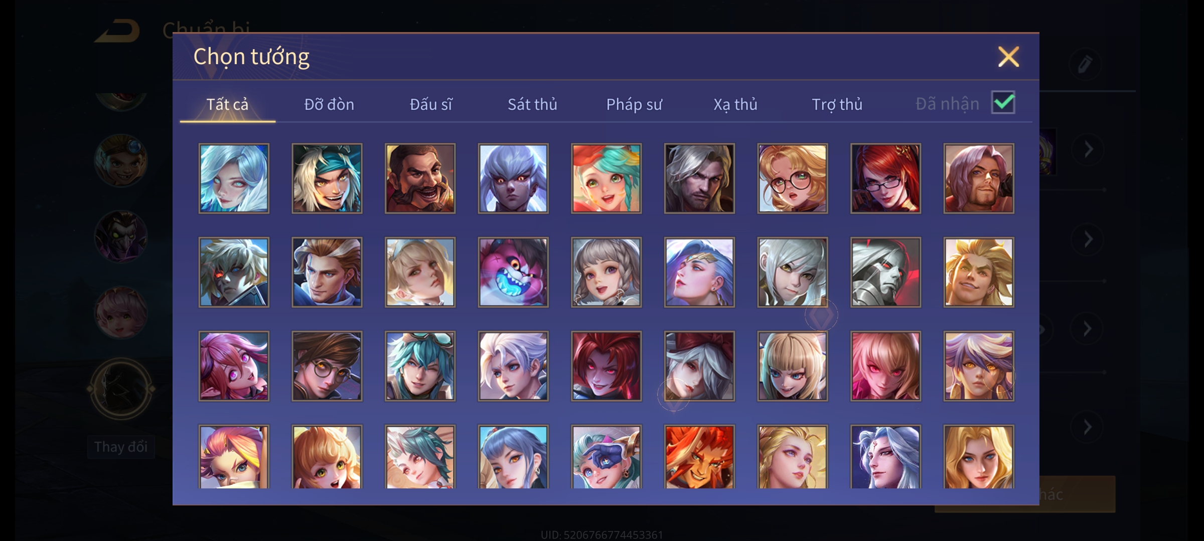The height and width of the screenshot is (541, 1204).
Task: Select the red-haired woman wearing glasses
Action: [885, 178]
